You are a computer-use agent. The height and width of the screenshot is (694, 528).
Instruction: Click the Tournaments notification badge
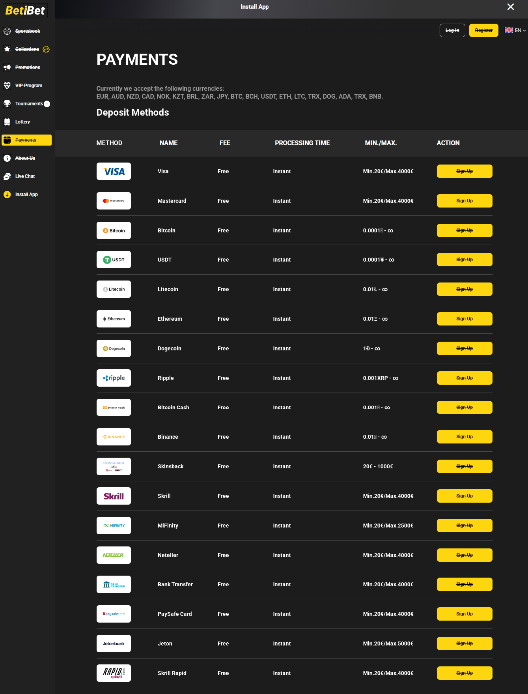click(47, 104)
